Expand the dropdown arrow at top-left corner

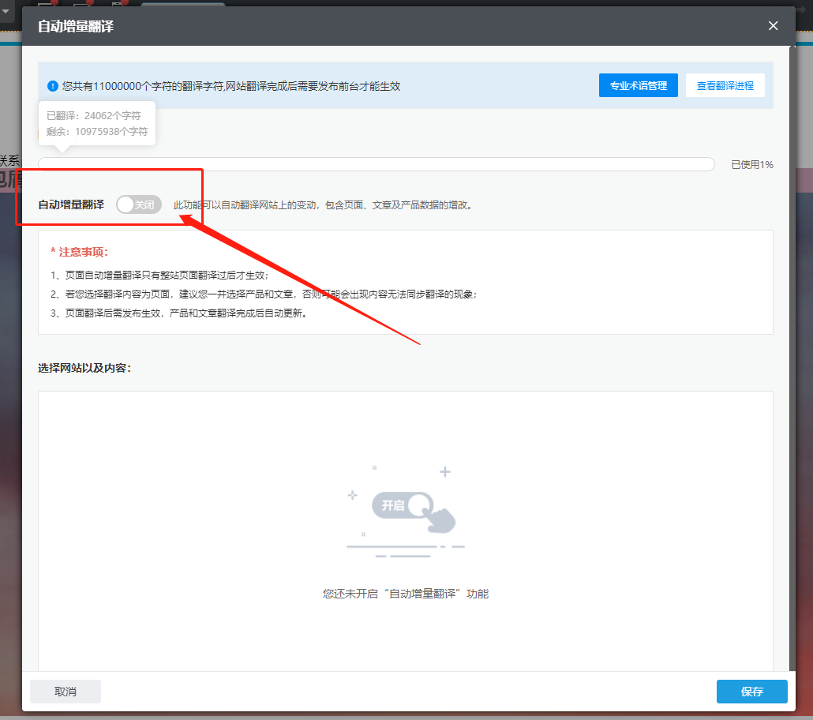(x=6, y=11)
